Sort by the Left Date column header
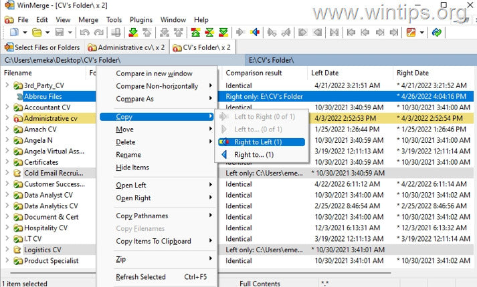 click(x=325, y=72)
